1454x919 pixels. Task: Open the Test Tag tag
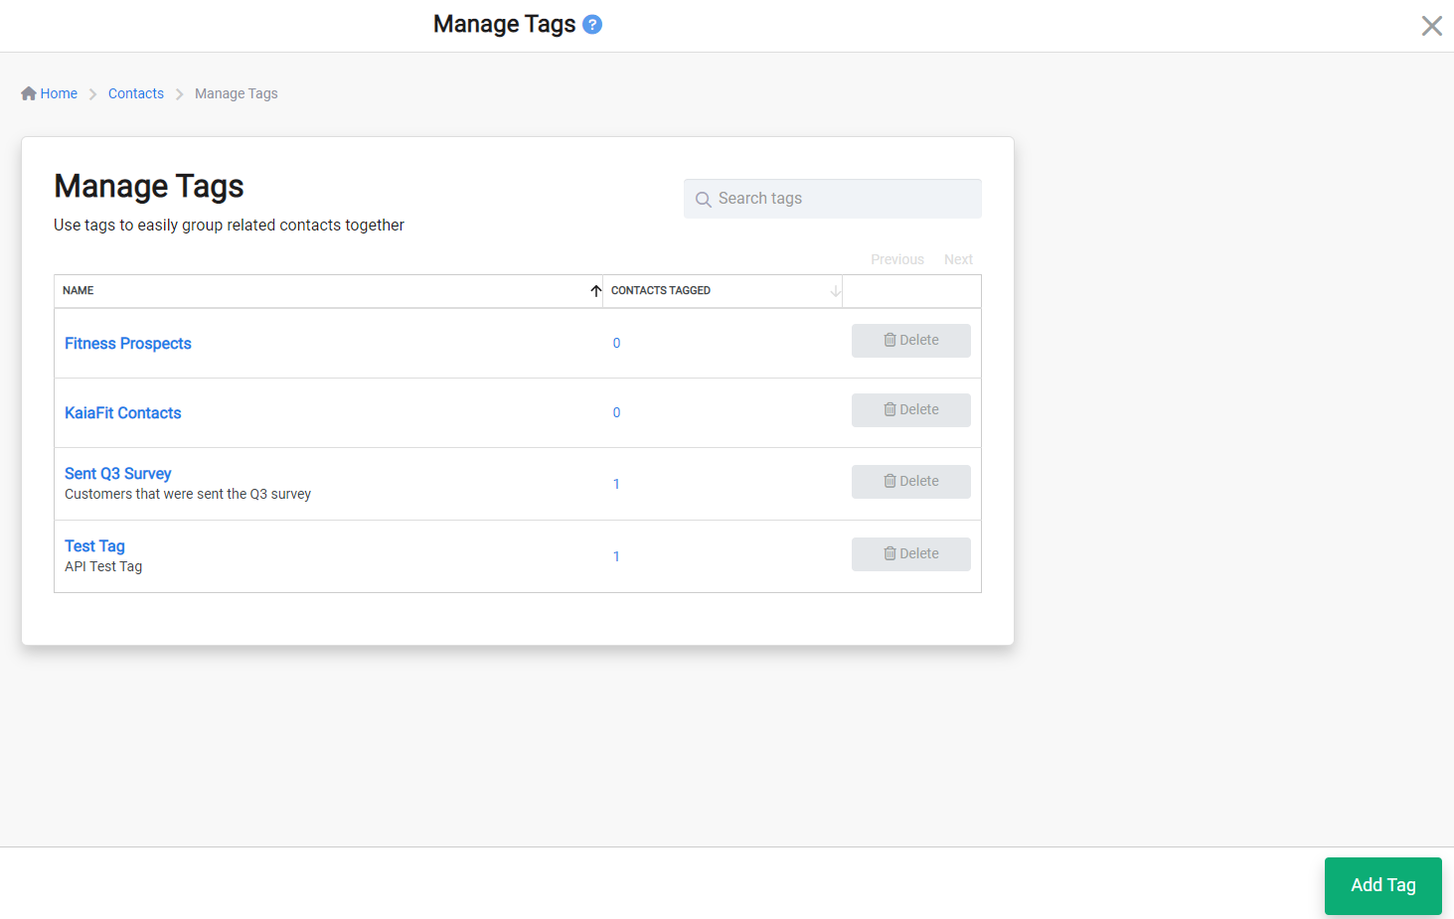[x=95, y=546]
